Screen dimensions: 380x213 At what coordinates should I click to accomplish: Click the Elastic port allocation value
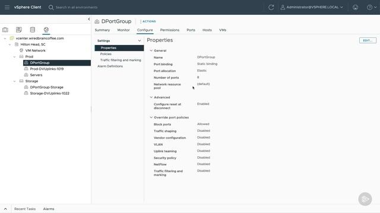coord(202,70)
